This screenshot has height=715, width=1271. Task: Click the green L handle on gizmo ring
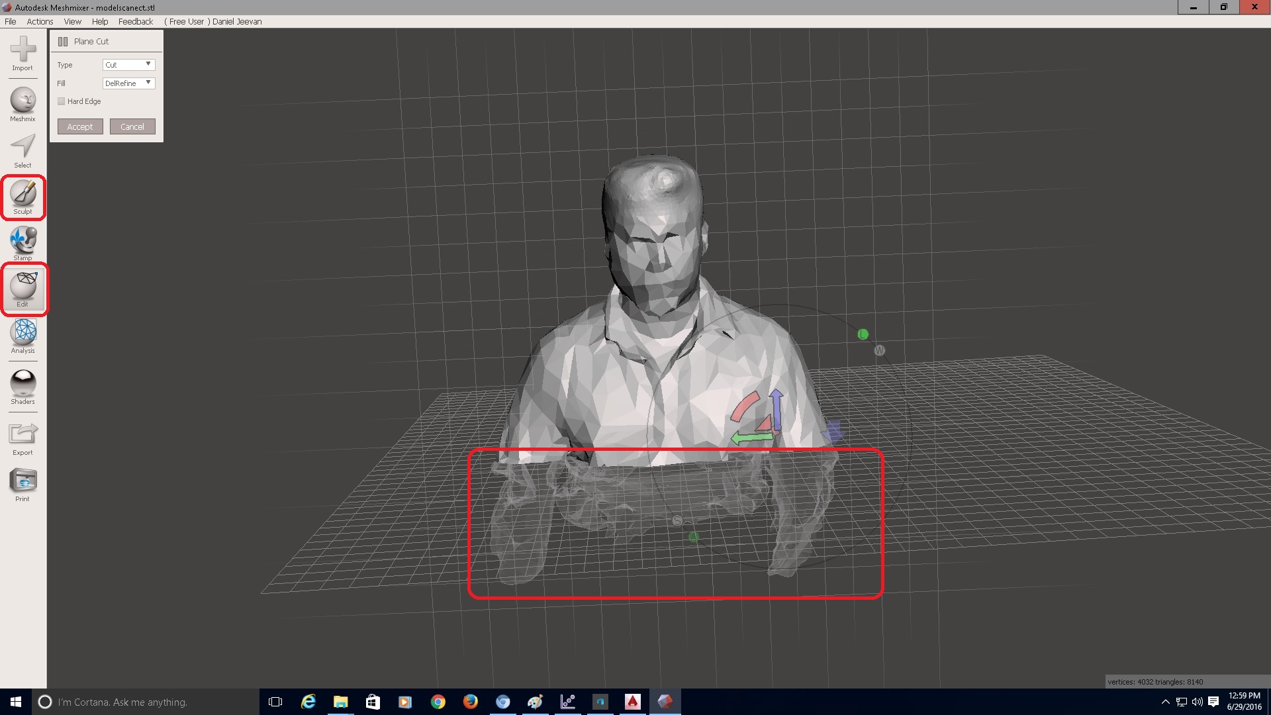click(863, 334)
